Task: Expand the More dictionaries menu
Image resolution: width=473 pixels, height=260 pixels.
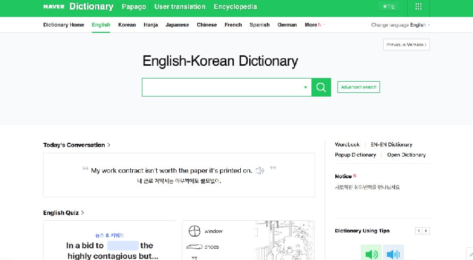Action: click(314, 25)
